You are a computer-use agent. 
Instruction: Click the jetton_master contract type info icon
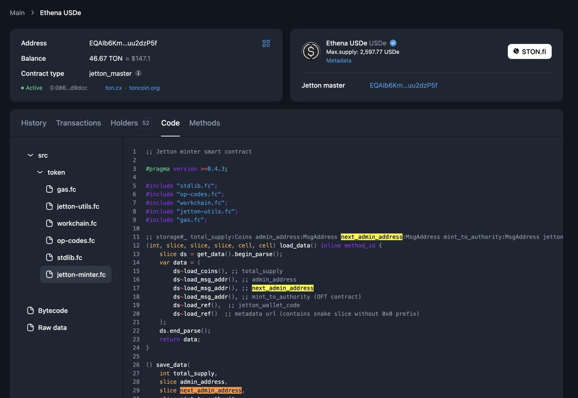point(138,73)
